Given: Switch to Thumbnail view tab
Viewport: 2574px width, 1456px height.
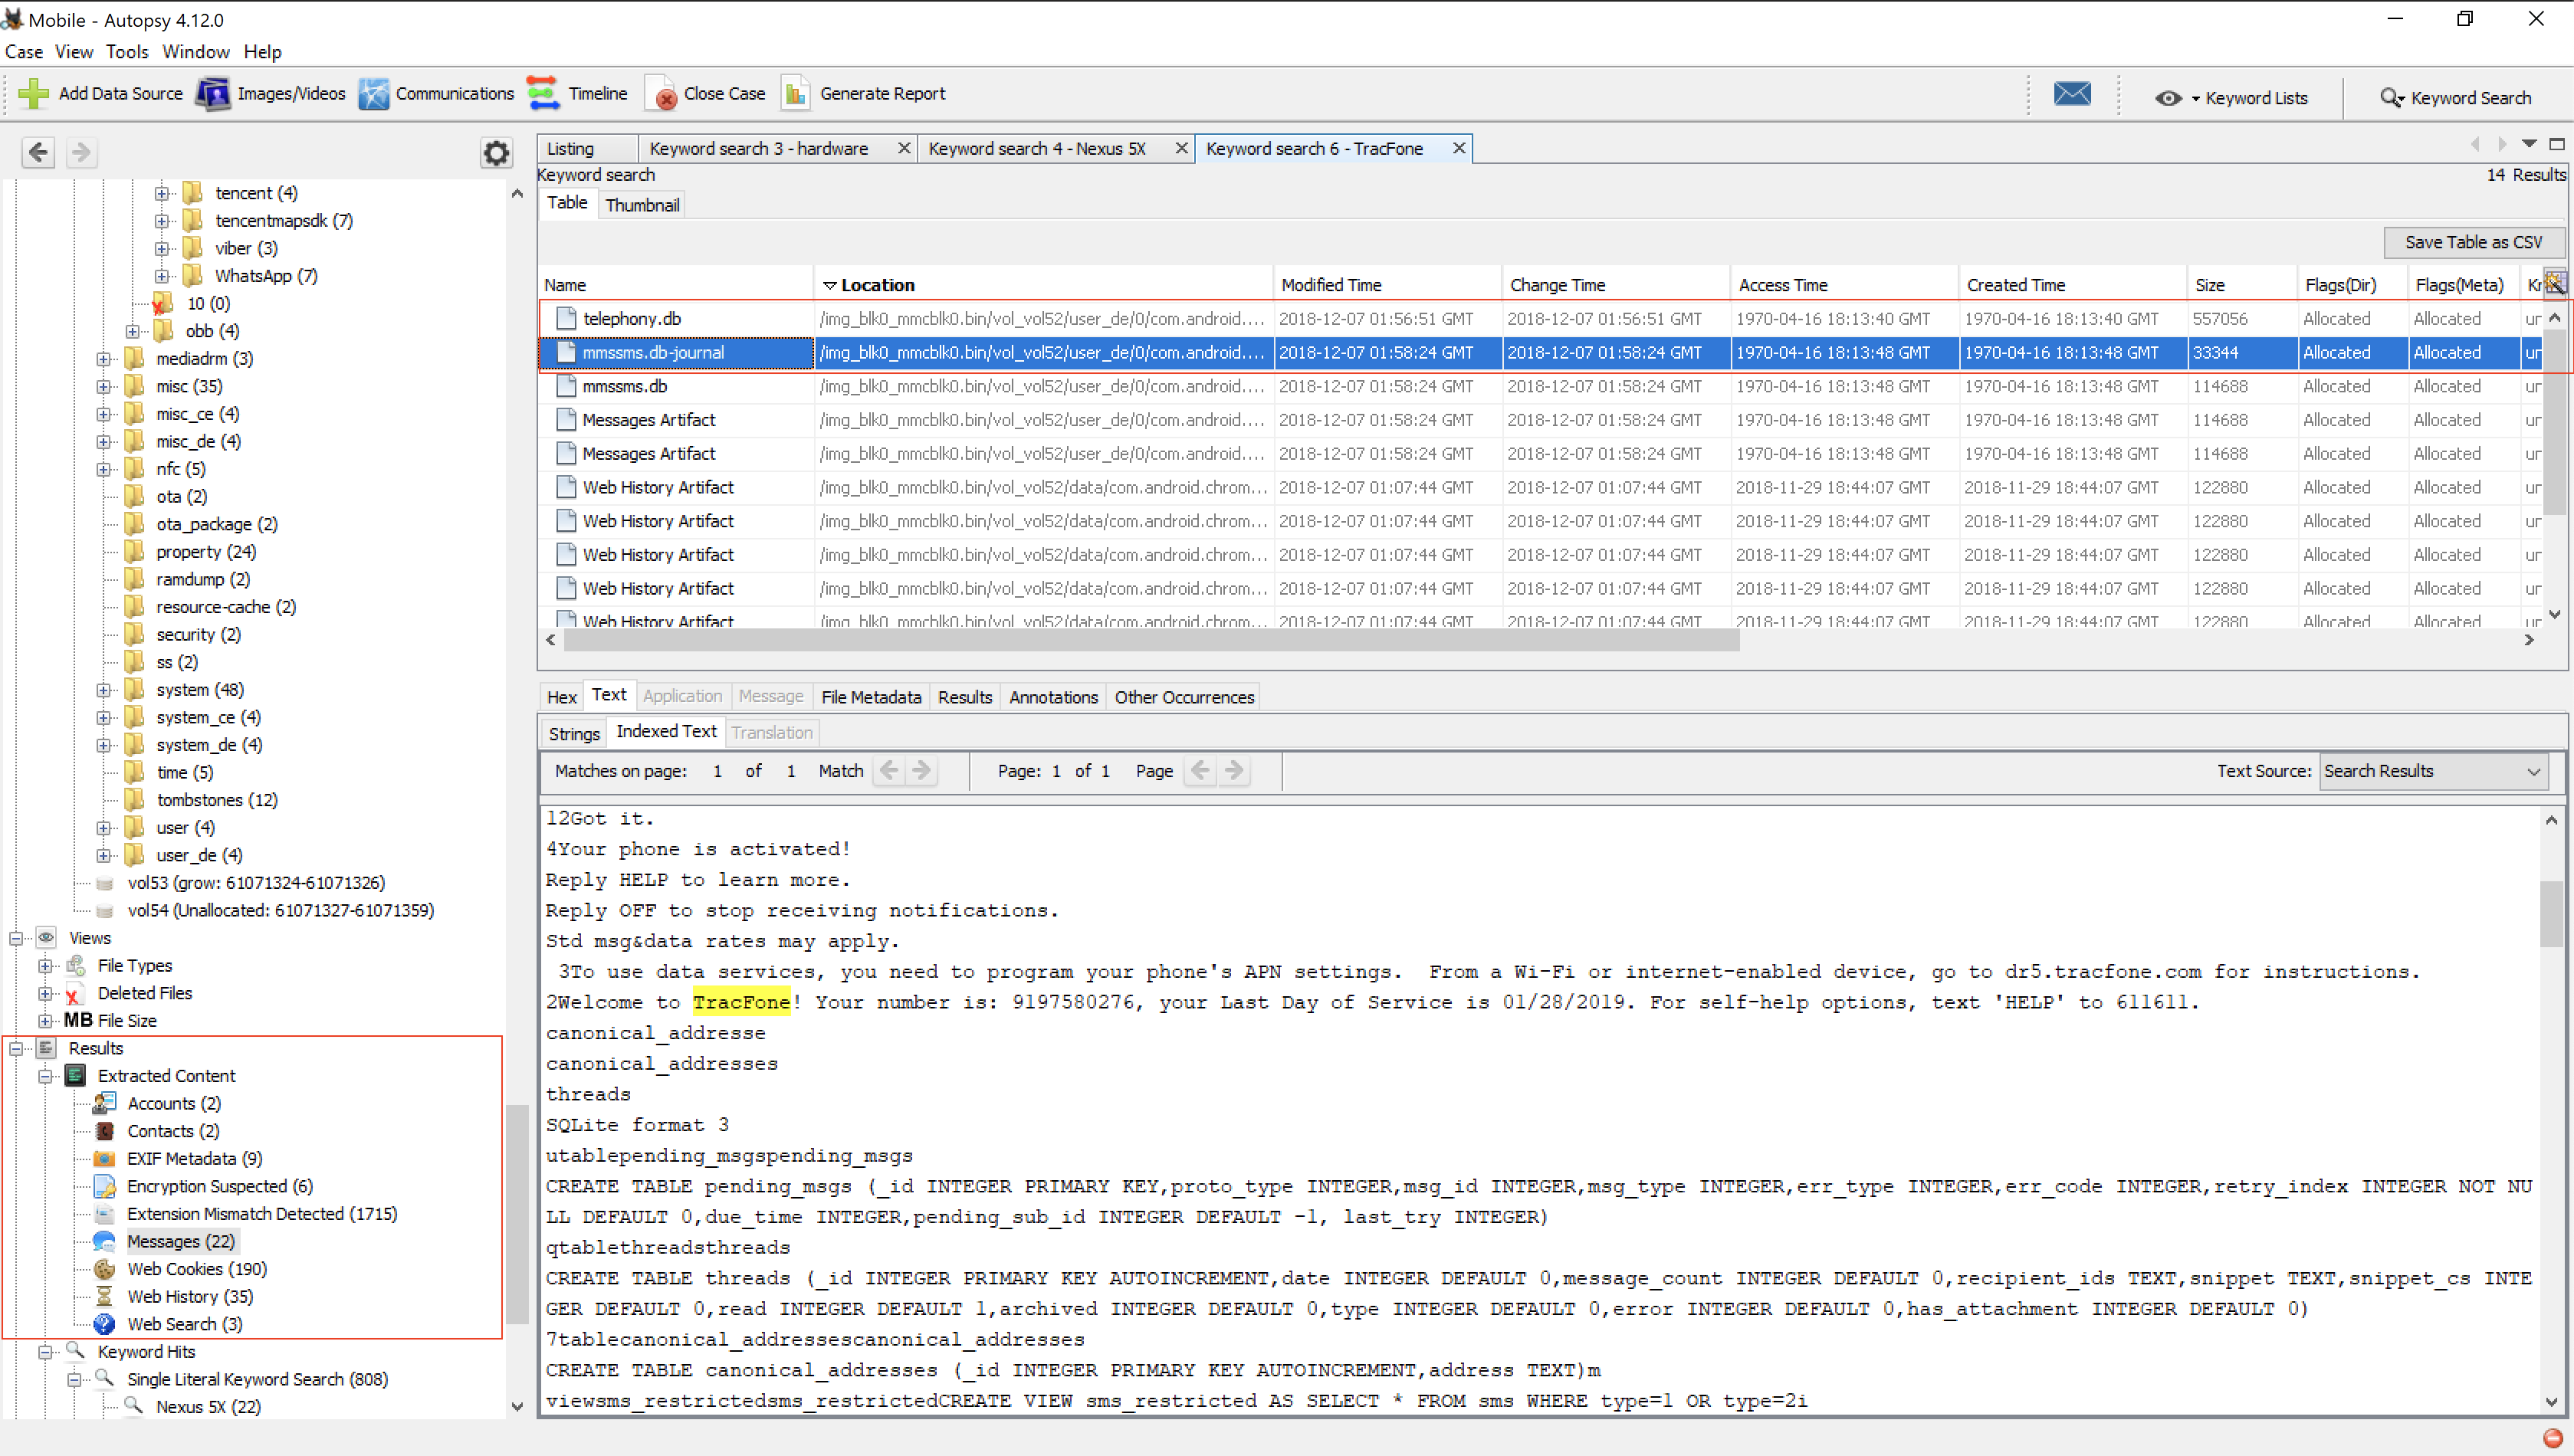Looking at the screenshot, I should click(642, 205).
